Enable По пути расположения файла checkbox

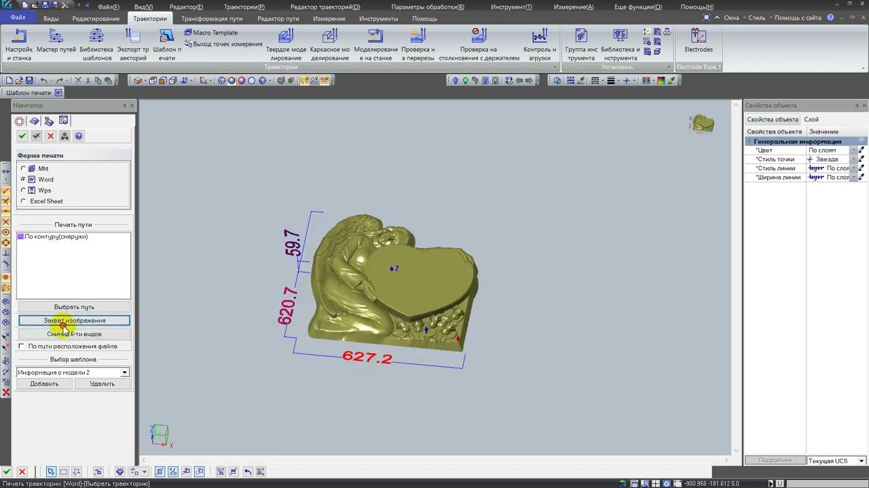22,346
